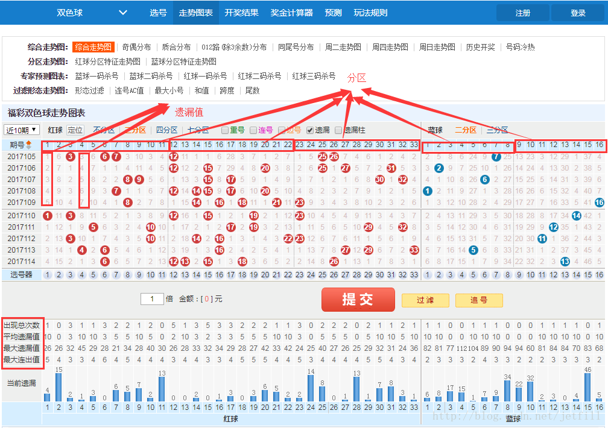608x428 pixels.
Task: Pick red ball 18 in the selector row
Action: pyautogui.click(x=242, y=275)
